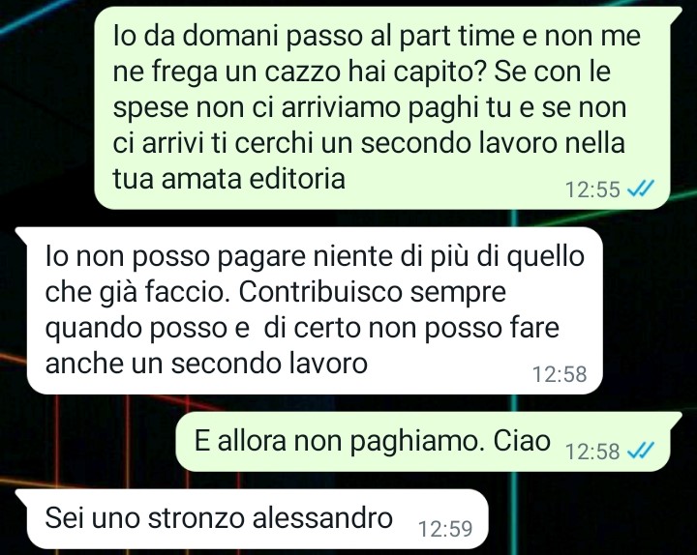Click the words 'anche un secondo lavoro'

click(206, 363)
